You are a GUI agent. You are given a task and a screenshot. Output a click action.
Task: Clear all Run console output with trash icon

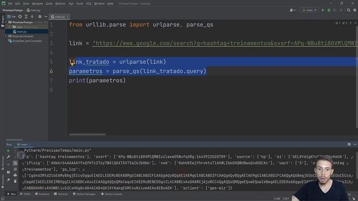click(x=15, y=181)
